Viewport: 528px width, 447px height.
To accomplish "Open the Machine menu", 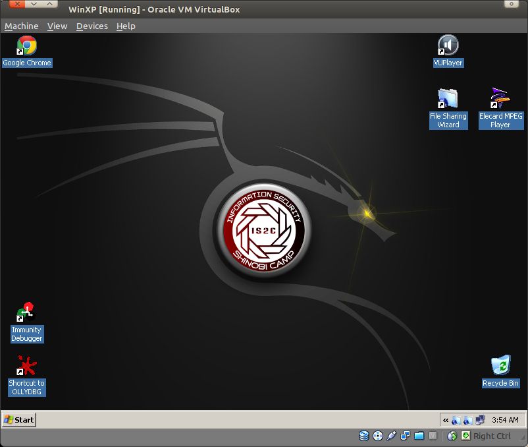I will [22, 26].
